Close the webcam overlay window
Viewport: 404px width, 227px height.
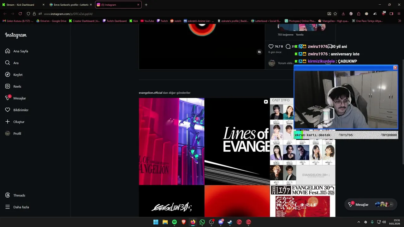click(x=395, y=68)
